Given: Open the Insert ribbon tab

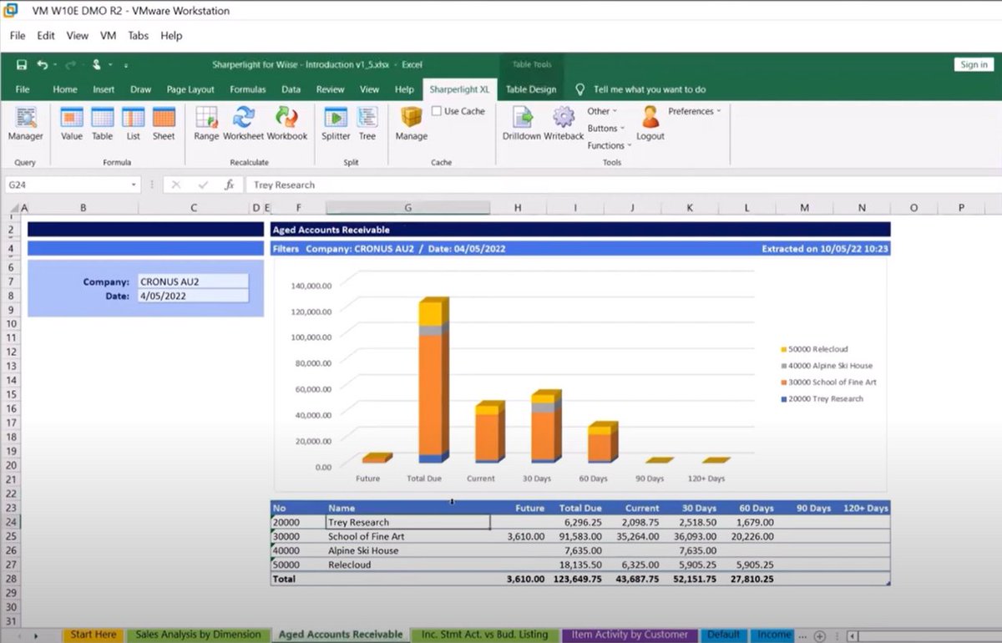Looking at the screenshot, I should tap(104, 89).
